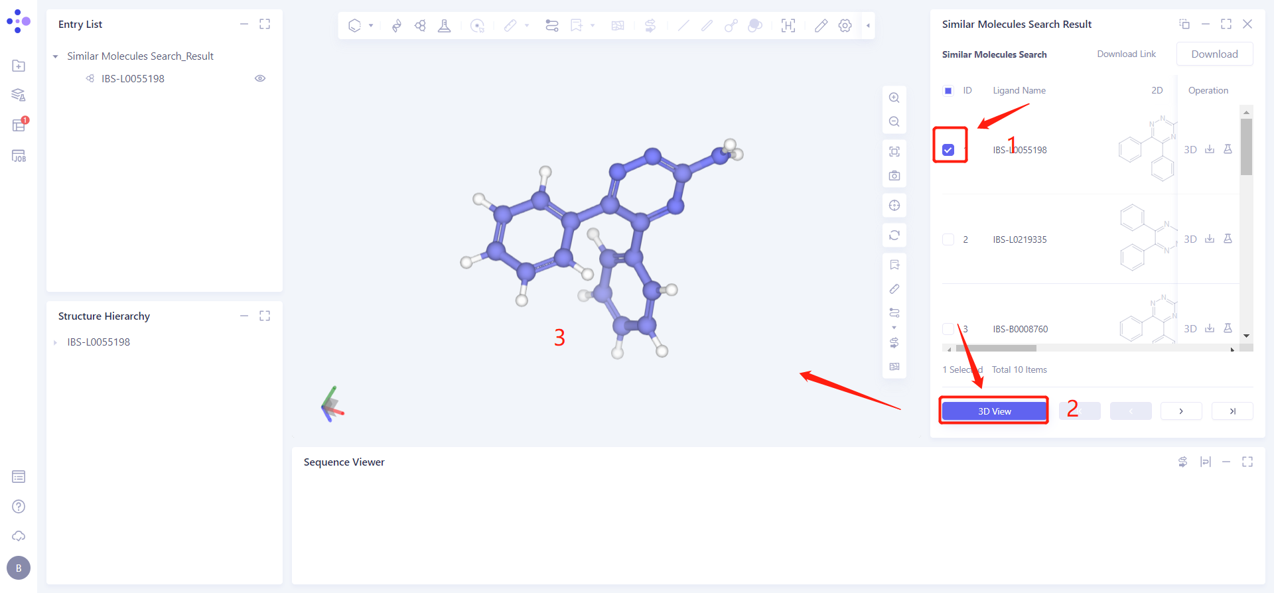Take a snapshot with the camera icon
The width and height of the screenshot is (1274, 593).
tap(894, 176)
